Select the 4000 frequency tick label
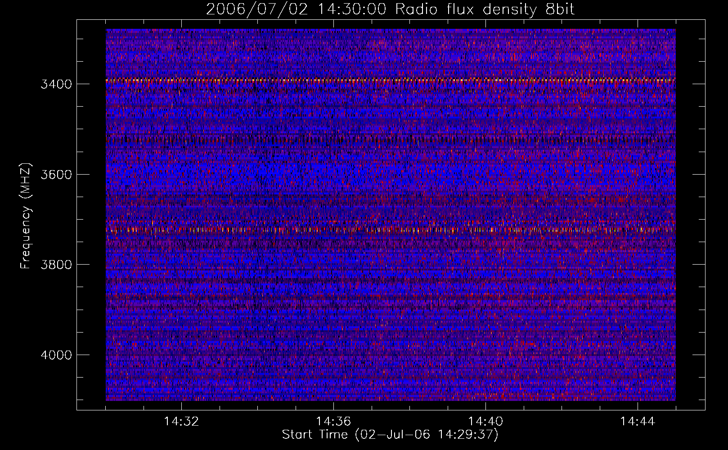Screen dimensions: 728x450 [56, 355]
